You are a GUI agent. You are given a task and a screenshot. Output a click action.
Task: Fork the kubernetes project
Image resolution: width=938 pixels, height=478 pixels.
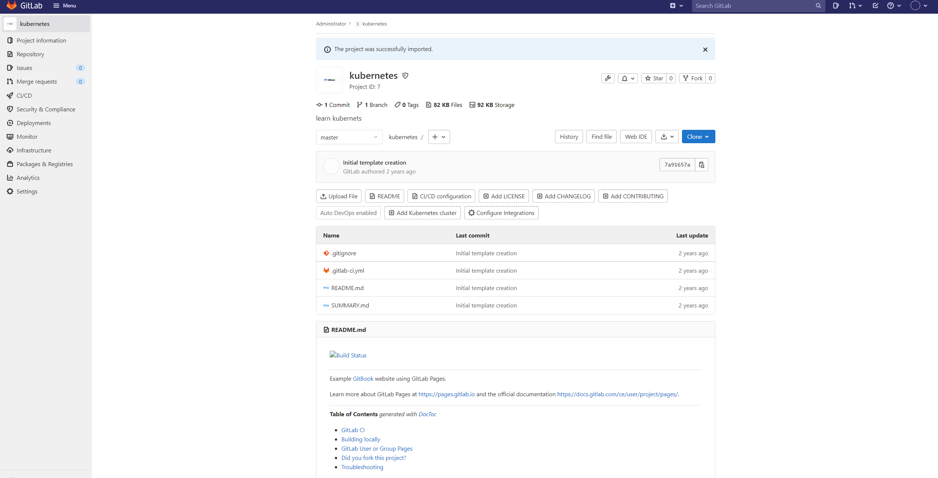click(692, 78)
